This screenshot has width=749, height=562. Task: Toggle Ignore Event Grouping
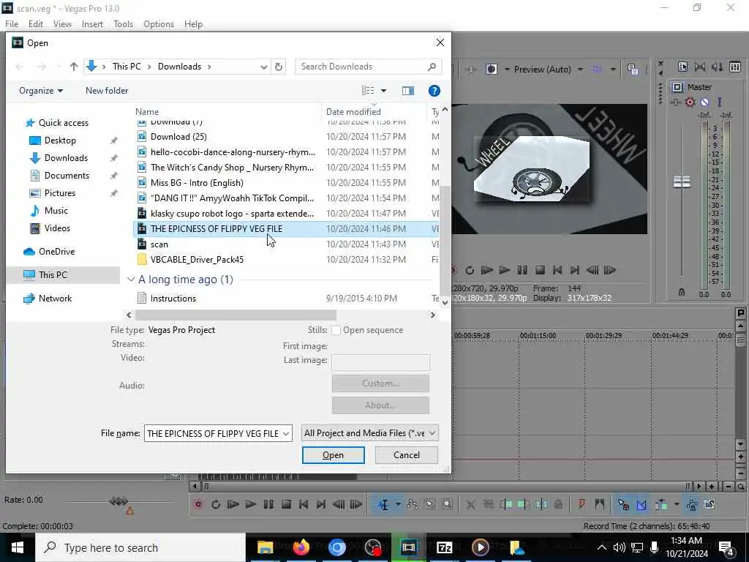click(x=710, y=504)
